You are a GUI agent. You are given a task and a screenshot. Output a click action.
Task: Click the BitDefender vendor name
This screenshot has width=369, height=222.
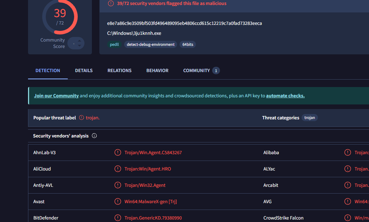point(46,218)
